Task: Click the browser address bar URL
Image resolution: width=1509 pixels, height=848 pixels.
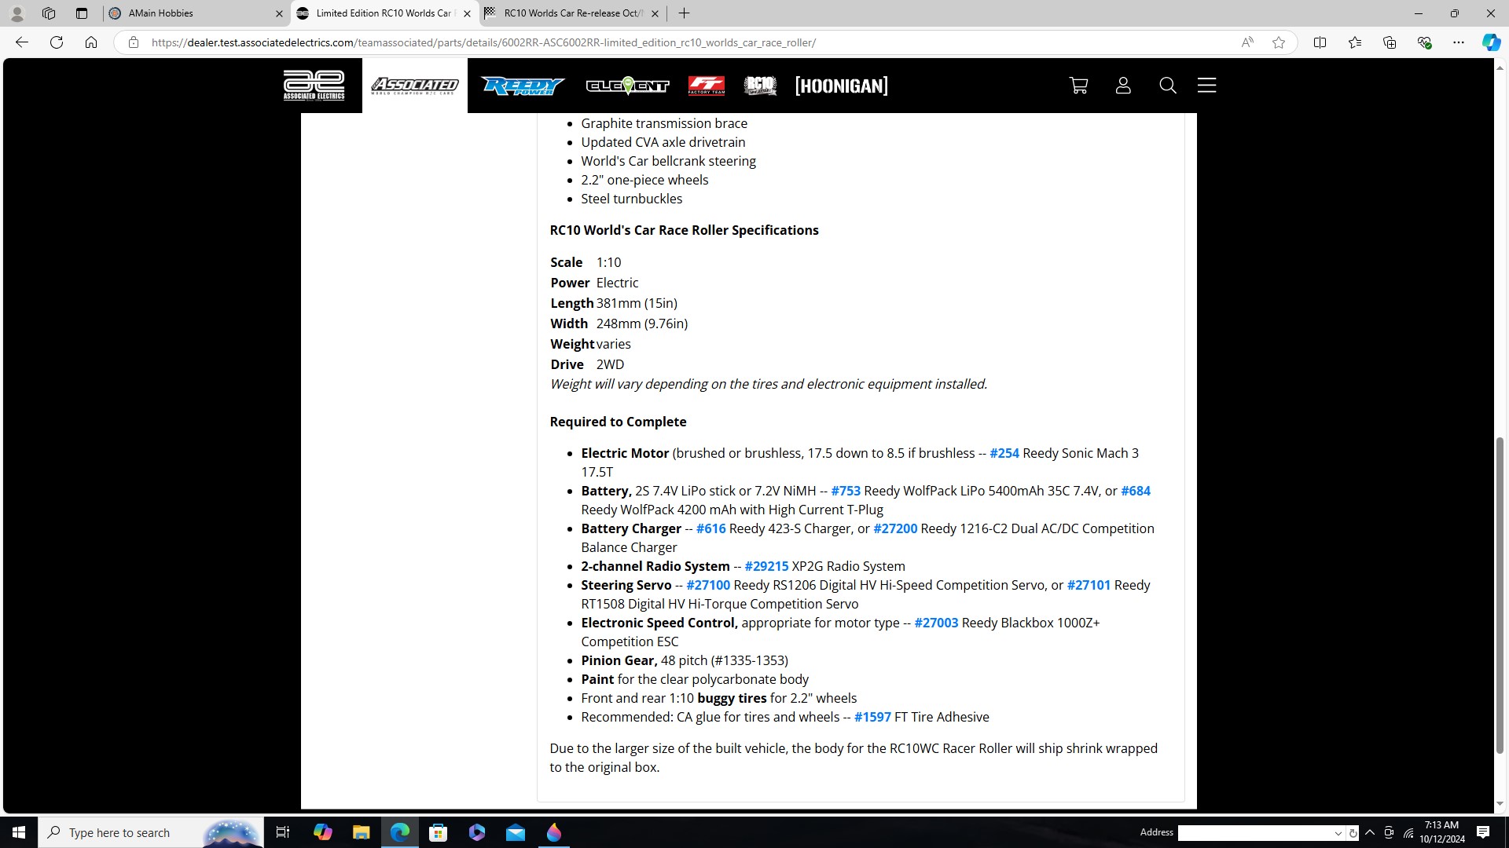Action: click(x=483, y=42)
